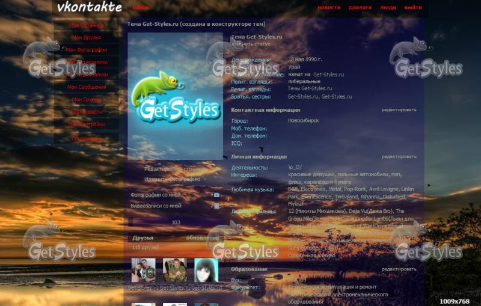Click profile name Тема Get-Styles.ru above status
The image size is (481, 306).
pyautogui.click(x=257, y=37)
